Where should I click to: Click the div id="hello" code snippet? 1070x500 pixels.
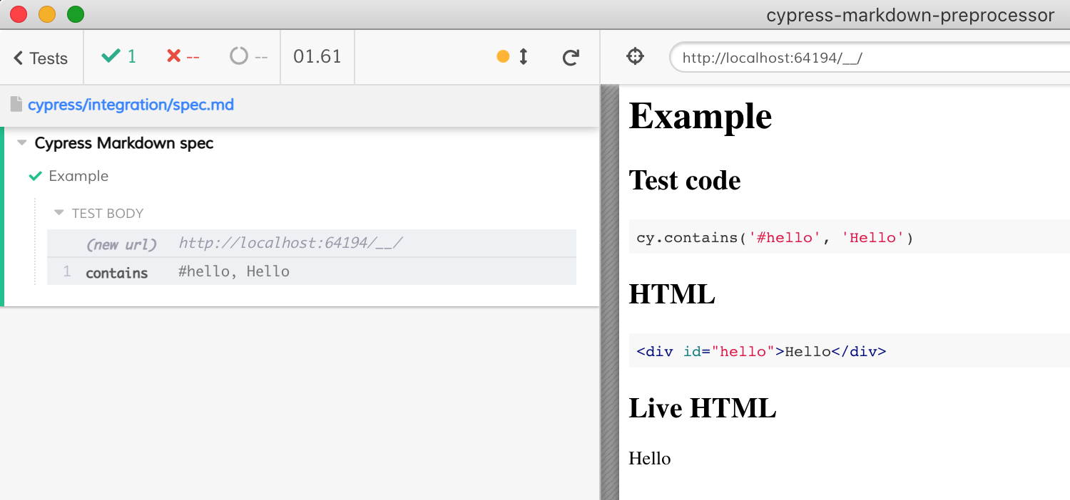coord(849,351)
